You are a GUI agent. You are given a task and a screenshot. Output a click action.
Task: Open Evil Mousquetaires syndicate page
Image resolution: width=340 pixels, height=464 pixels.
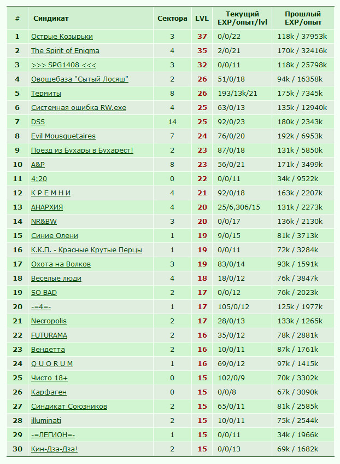tap(63, 136)
